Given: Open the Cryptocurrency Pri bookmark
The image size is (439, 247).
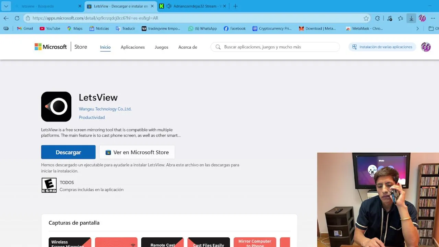Looking at the screenshot, I should pos(272,28).
